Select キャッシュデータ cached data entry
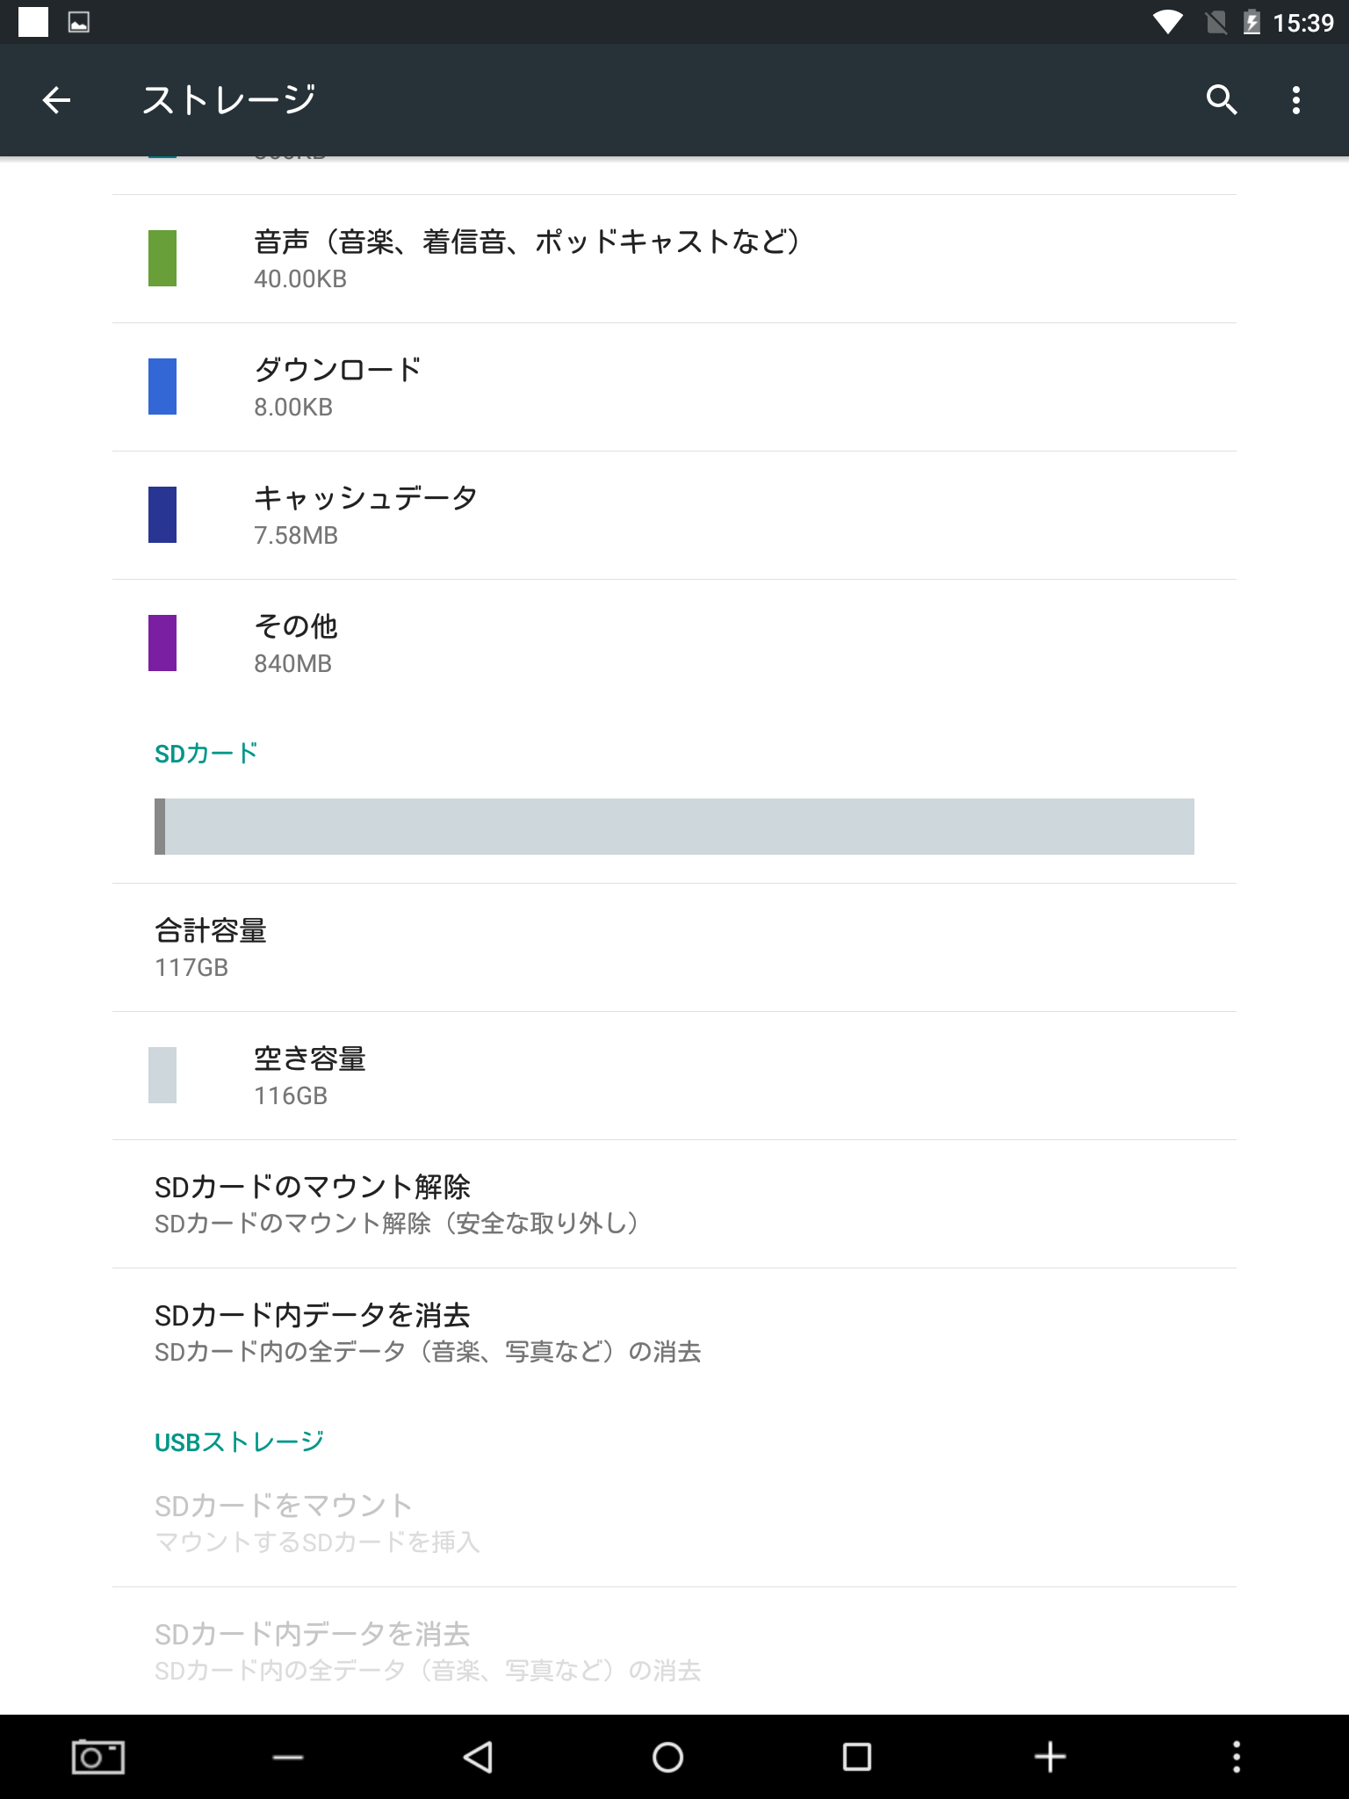Screen dimensions: 1349x1799 [x=674, y=516]
